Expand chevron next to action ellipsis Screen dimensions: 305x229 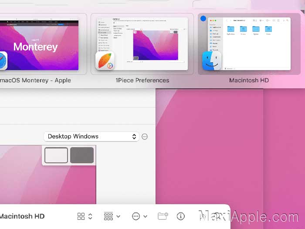tap(145, 216)
